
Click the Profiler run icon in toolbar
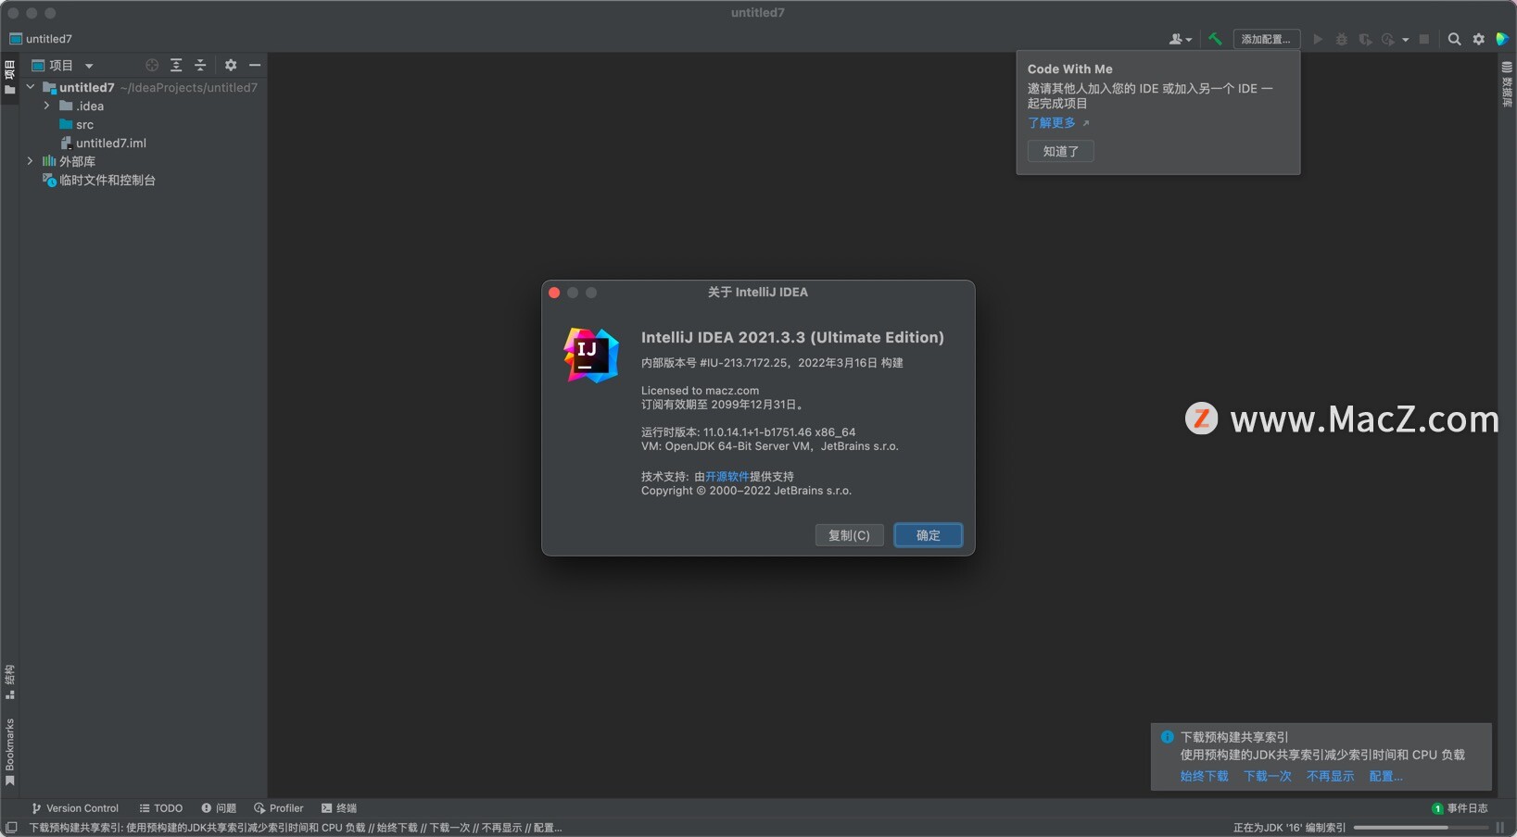point(1387,39)
